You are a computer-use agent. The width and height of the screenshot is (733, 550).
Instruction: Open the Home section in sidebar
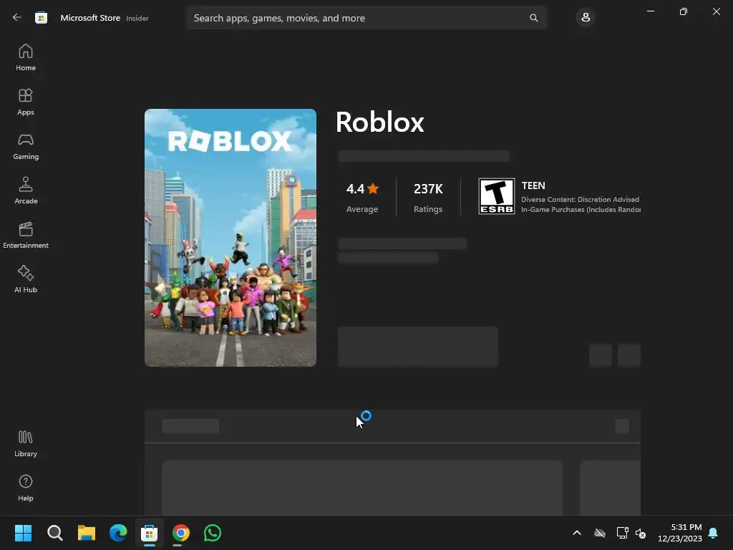26,57
